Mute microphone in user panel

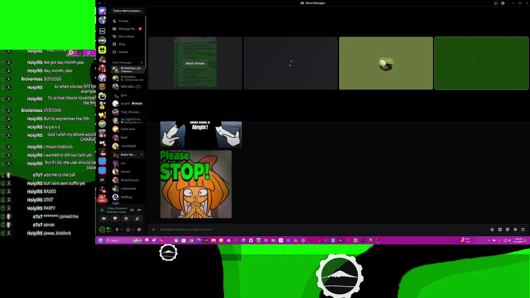[x=117, y=230]
